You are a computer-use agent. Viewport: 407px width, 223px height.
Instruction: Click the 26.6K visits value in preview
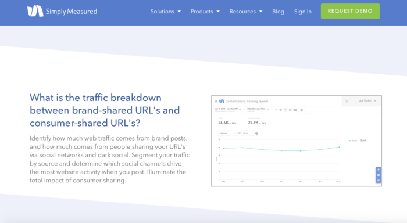(223, 123)
